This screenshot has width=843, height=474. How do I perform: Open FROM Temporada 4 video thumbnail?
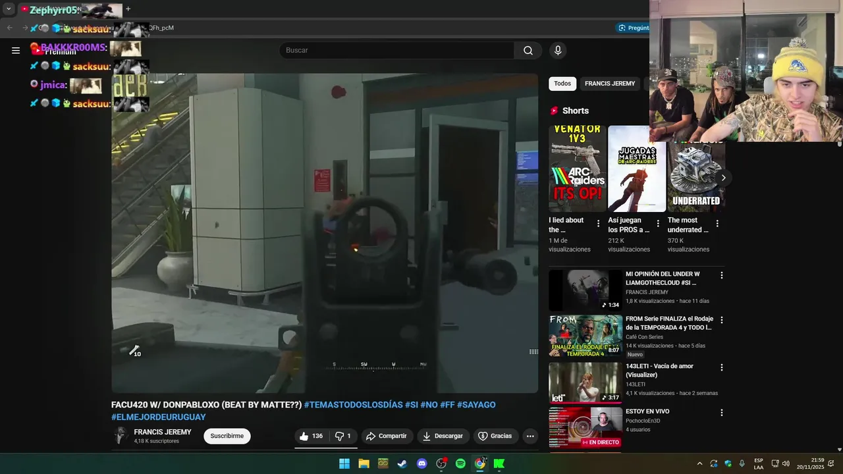(585, 336)
